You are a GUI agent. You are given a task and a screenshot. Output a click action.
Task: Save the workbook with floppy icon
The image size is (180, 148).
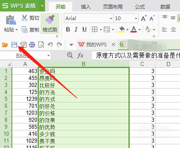click(14, 45)
